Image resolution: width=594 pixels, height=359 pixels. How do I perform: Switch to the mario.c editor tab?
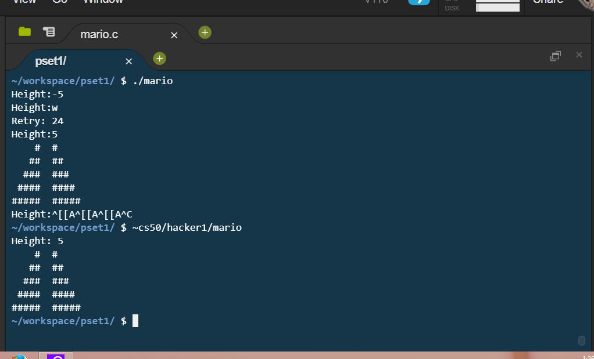point(99,34)
